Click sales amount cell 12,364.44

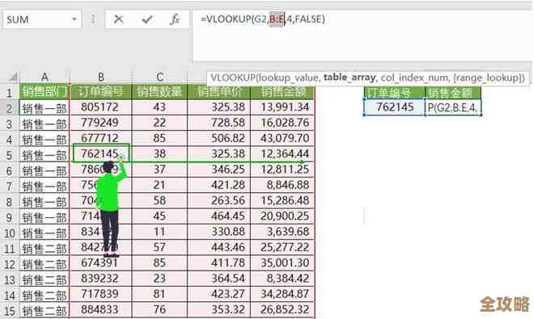coord(282,154)
